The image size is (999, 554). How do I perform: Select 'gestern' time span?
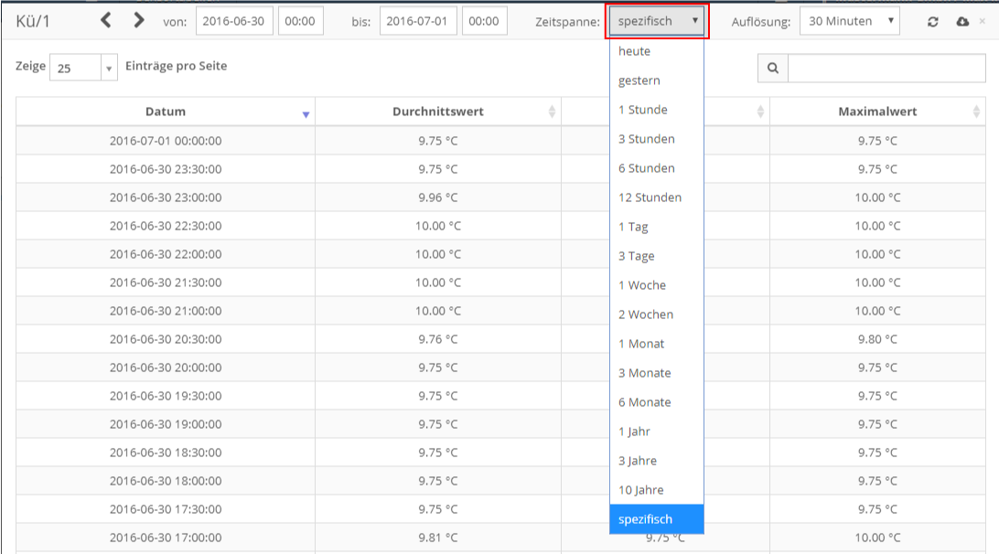pos(657,80)
